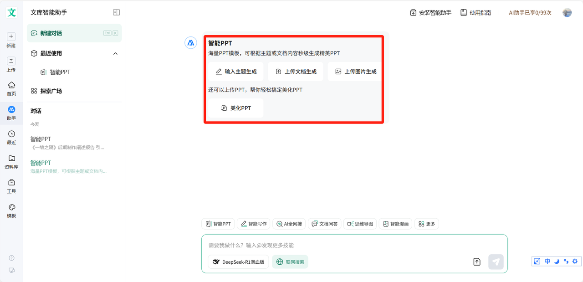Screen dimensions: 583x282
Task: Select the 智能漫画 skill chip
Action: [x=395, y=224]
